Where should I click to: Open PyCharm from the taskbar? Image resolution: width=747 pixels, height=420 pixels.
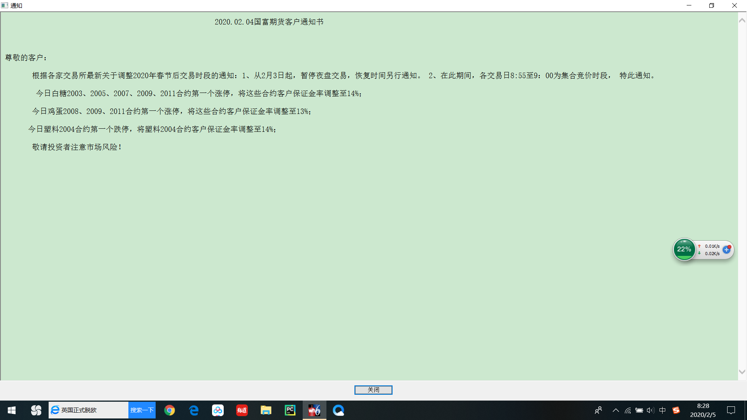[290, 410]
